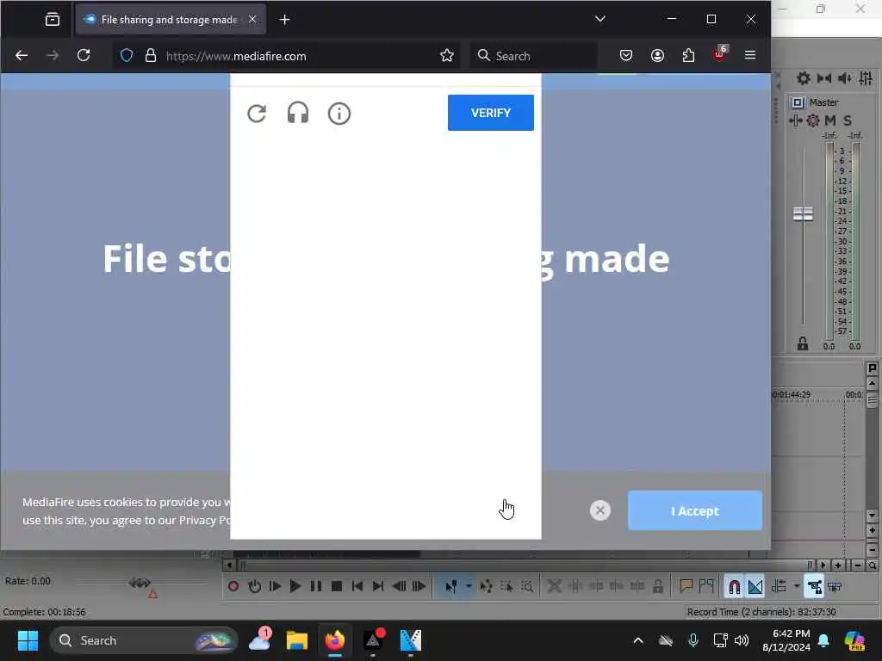Toggle the Dim Output speaker icon
882x661 pixels.
[x=845, y=78]
